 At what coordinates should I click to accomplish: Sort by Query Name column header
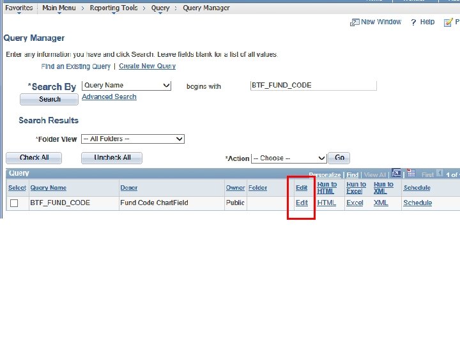click(x=49, y=188)
